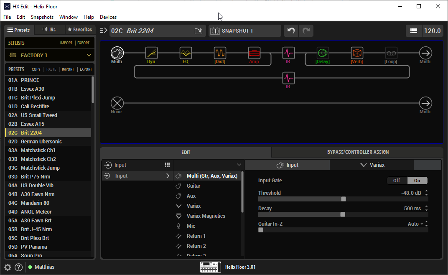
Task: Click the save preset icon
Action: (199, 31)
